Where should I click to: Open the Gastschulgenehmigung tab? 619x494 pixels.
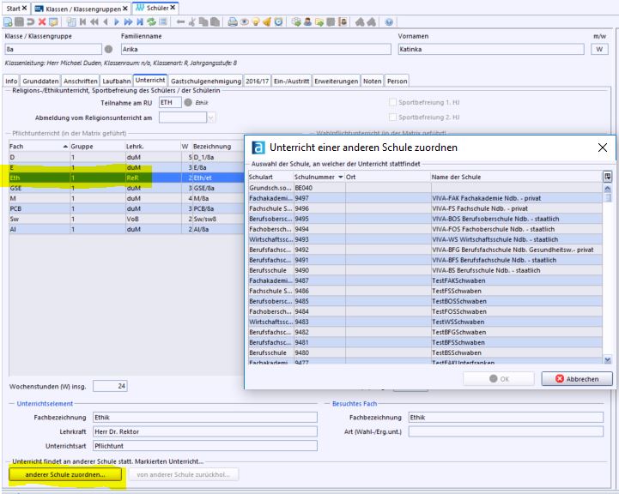coord(206,81)
